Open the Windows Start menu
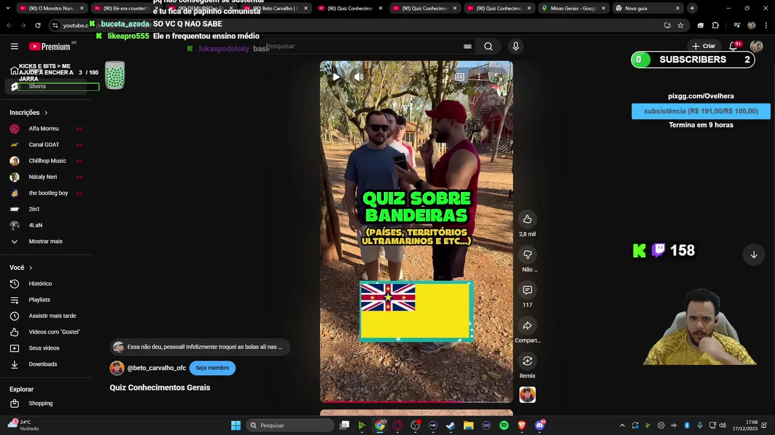This screenshot has height=435, width=775. 236,425
